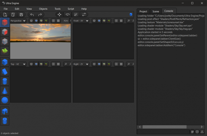Click the Undo arrow button
Viewport: 207px width, 136px height.
[32, 14]
